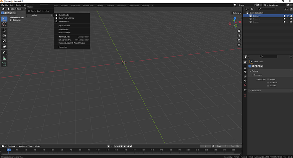Enable Affect Only Locations checkbox

268,83
